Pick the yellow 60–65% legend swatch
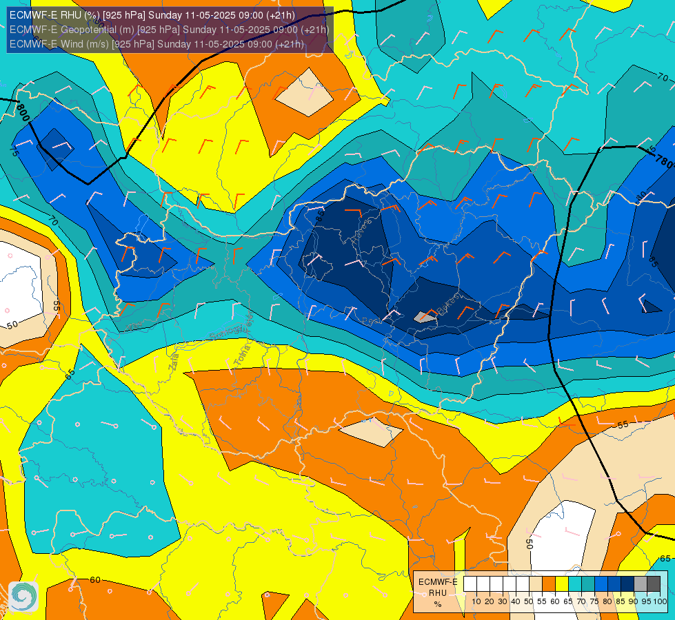This screenshot has height=620, width=675. [x=562, y=583]
